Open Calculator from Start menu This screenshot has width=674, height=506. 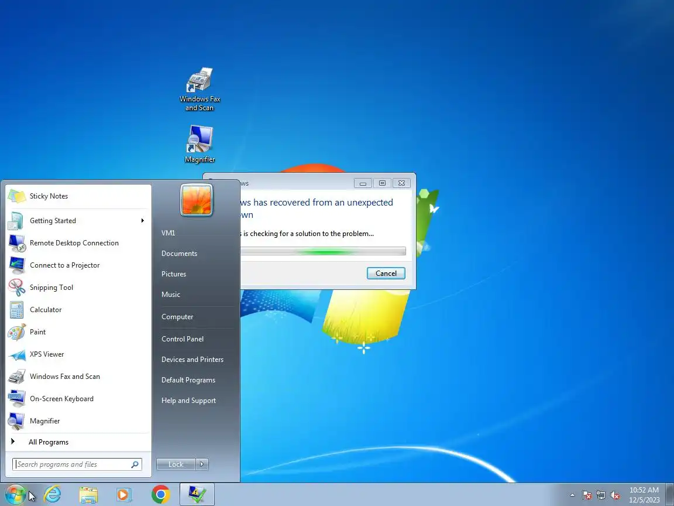tap(78, 310)
